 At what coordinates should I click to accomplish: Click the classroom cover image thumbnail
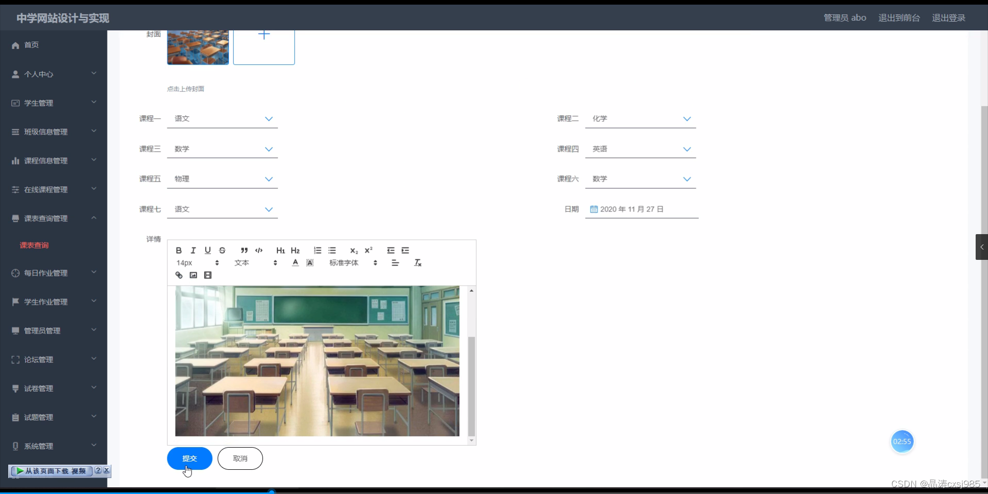coord(198,47)
